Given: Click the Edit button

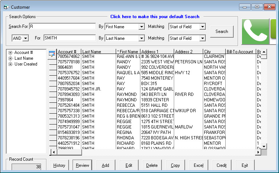Looking at the screenshot, I should [129, 165].
